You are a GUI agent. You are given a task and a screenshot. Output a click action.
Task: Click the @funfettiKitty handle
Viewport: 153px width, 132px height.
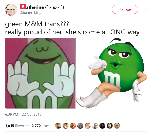(31, 13)
